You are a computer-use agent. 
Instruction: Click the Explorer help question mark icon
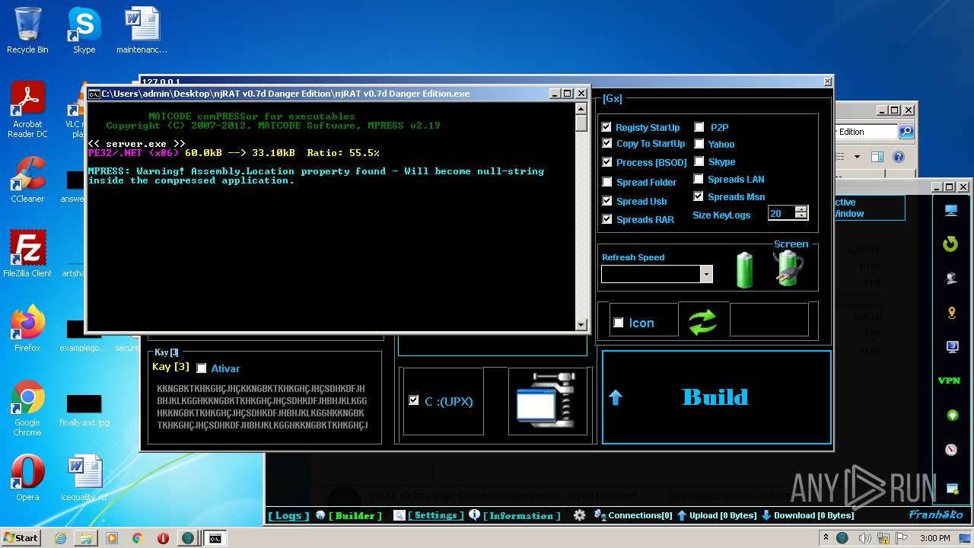899,157
